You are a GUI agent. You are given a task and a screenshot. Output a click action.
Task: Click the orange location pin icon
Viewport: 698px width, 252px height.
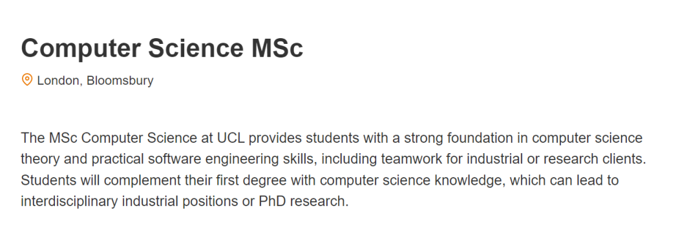[27, 80]
